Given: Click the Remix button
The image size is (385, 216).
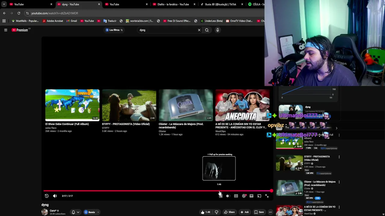Looking at the screenshot, I should [x=90, y=212].
